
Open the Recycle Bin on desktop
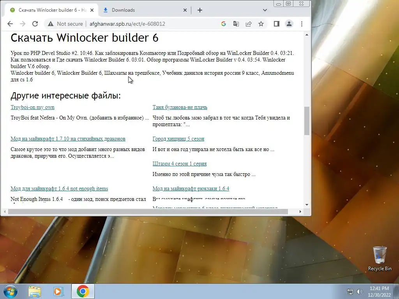point(380,259)
